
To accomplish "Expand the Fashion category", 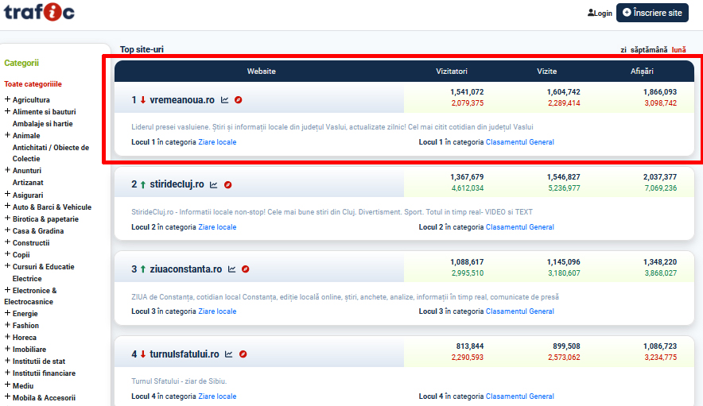I will 7,325.
